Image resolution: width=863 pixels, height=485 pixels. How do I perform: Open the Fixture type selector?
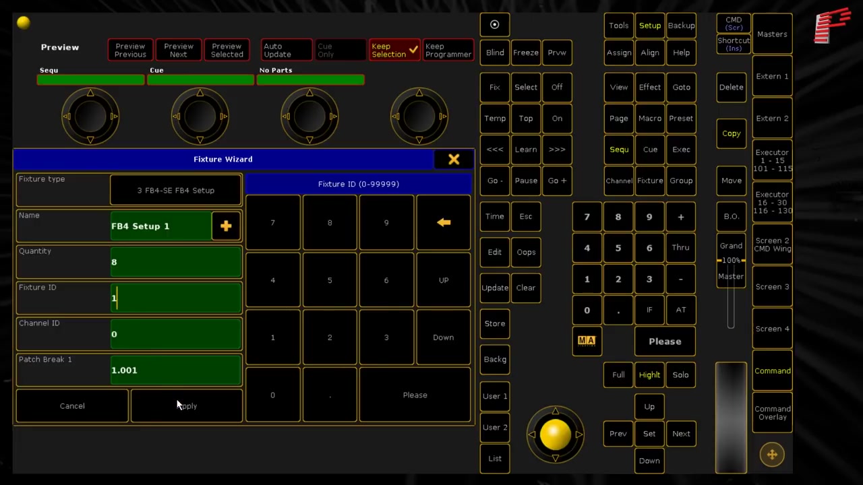point(176,191)
